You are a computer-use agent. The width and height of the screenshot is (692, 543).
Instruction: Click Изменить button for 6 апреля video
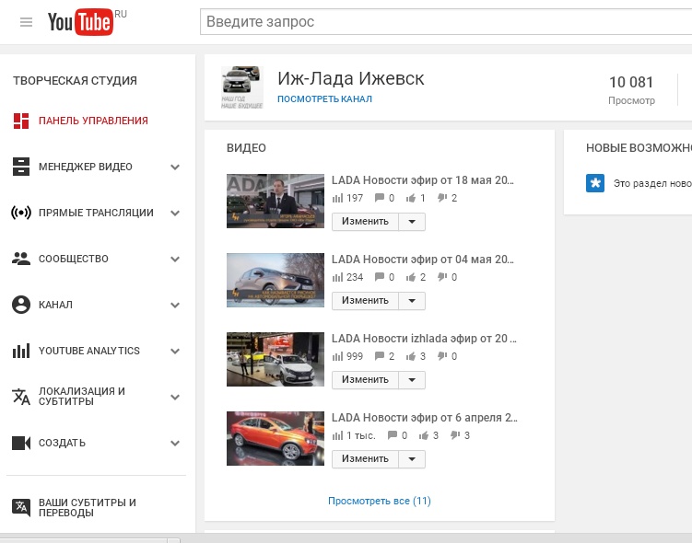pos(365,459)
